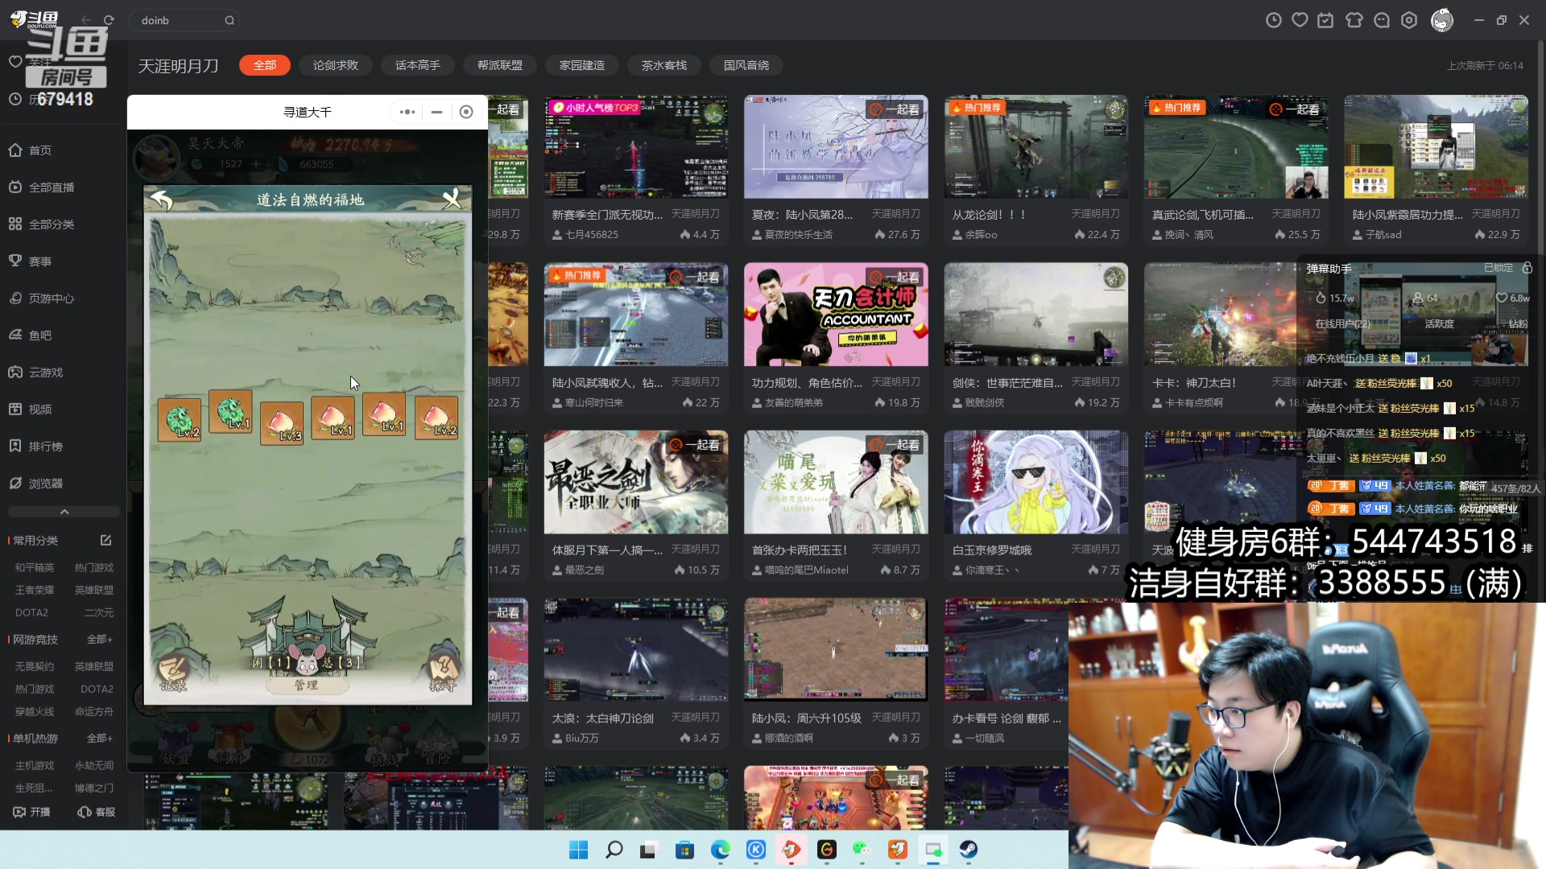Expand 全部+ next to 网游竞技
Image resolution: width=1546 pixels, height=869 pixels.
click(100, 640)
